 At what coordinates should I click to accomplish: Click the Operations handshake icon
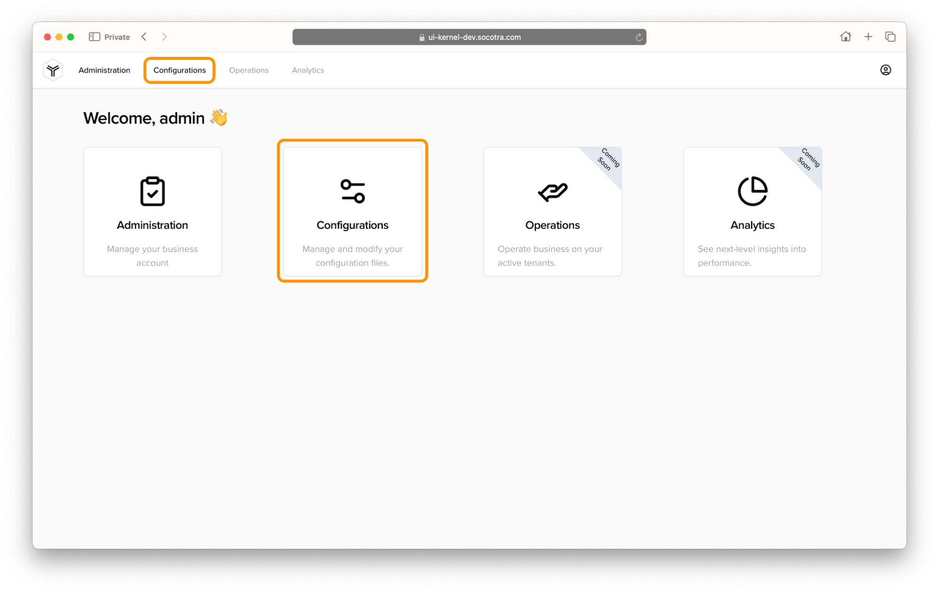pyautogui.click(x=552, y=192)
